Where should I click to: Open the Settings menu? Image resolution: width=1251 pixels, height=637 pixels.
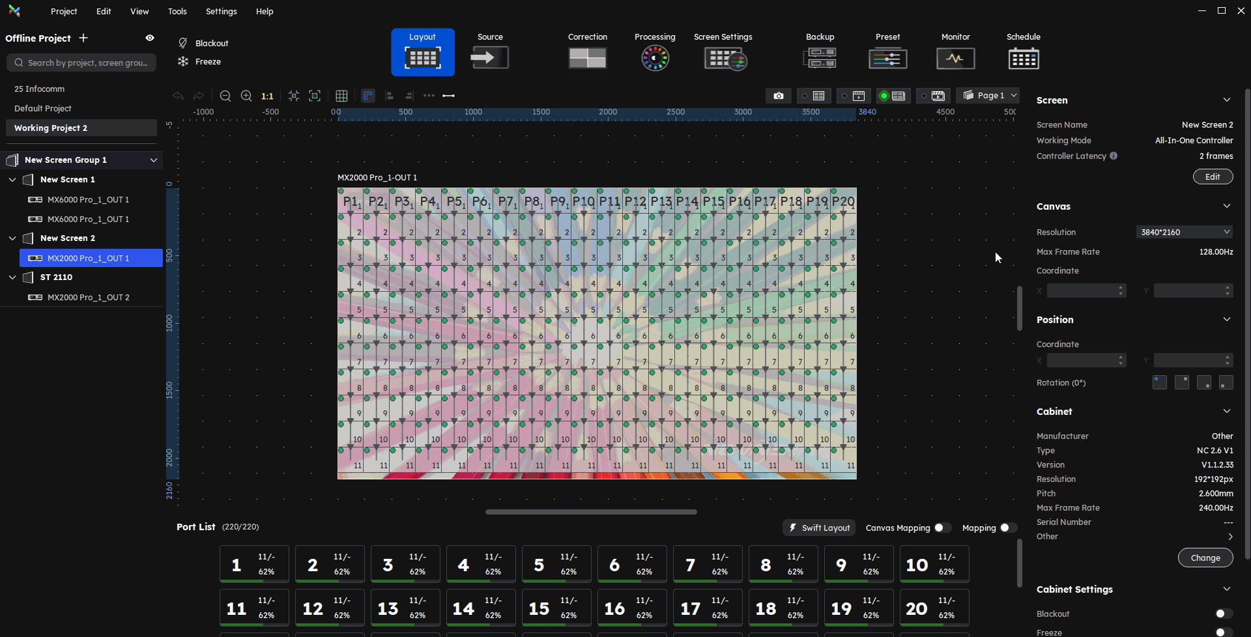click(x=221, y=11)
